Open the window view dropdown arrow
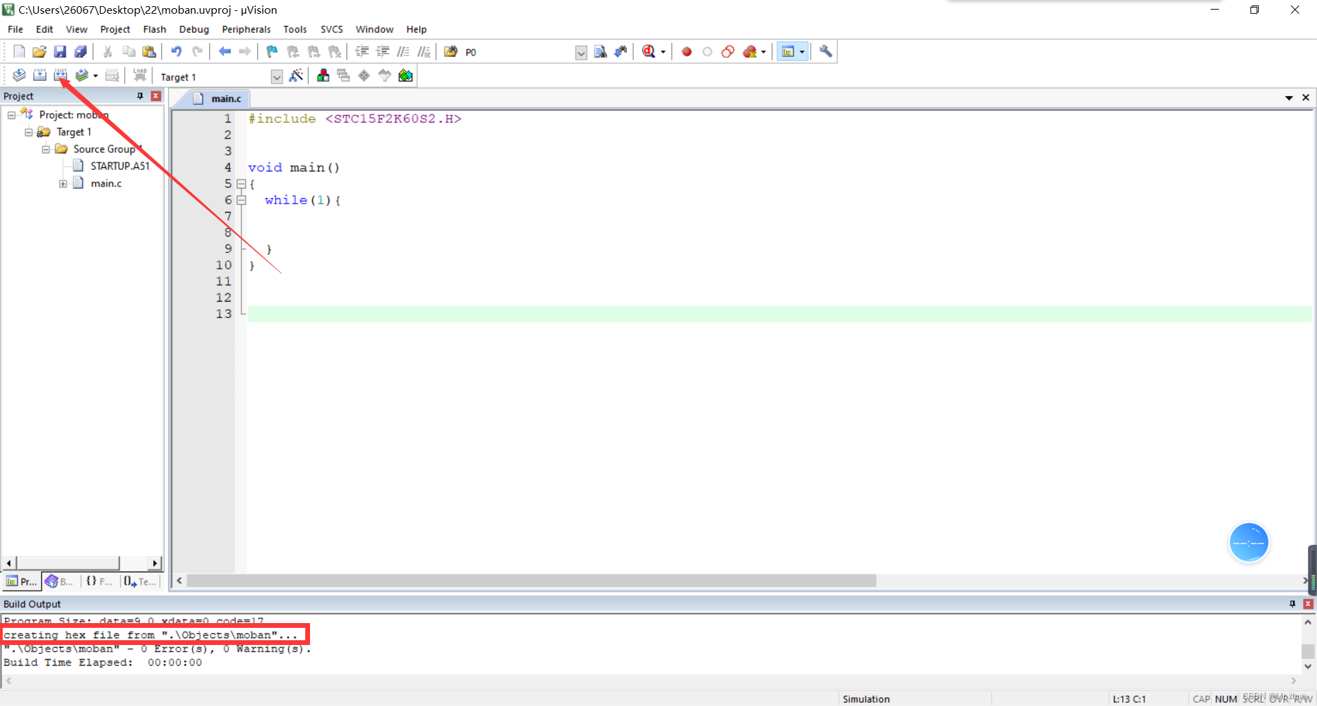 point(802,52)
